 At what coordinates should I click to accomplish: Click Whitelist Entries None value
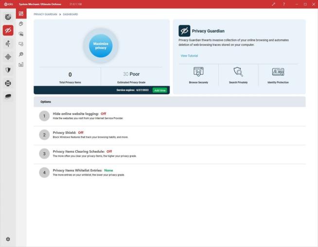[x=108, y=170]
